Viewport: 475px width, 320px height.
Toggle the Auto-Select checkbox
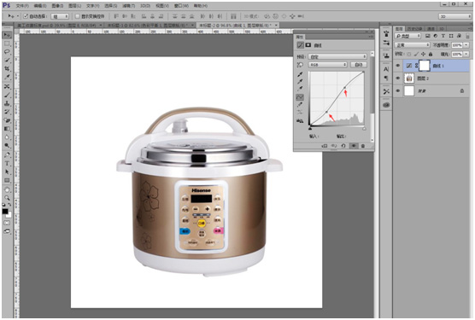point(26,16)
